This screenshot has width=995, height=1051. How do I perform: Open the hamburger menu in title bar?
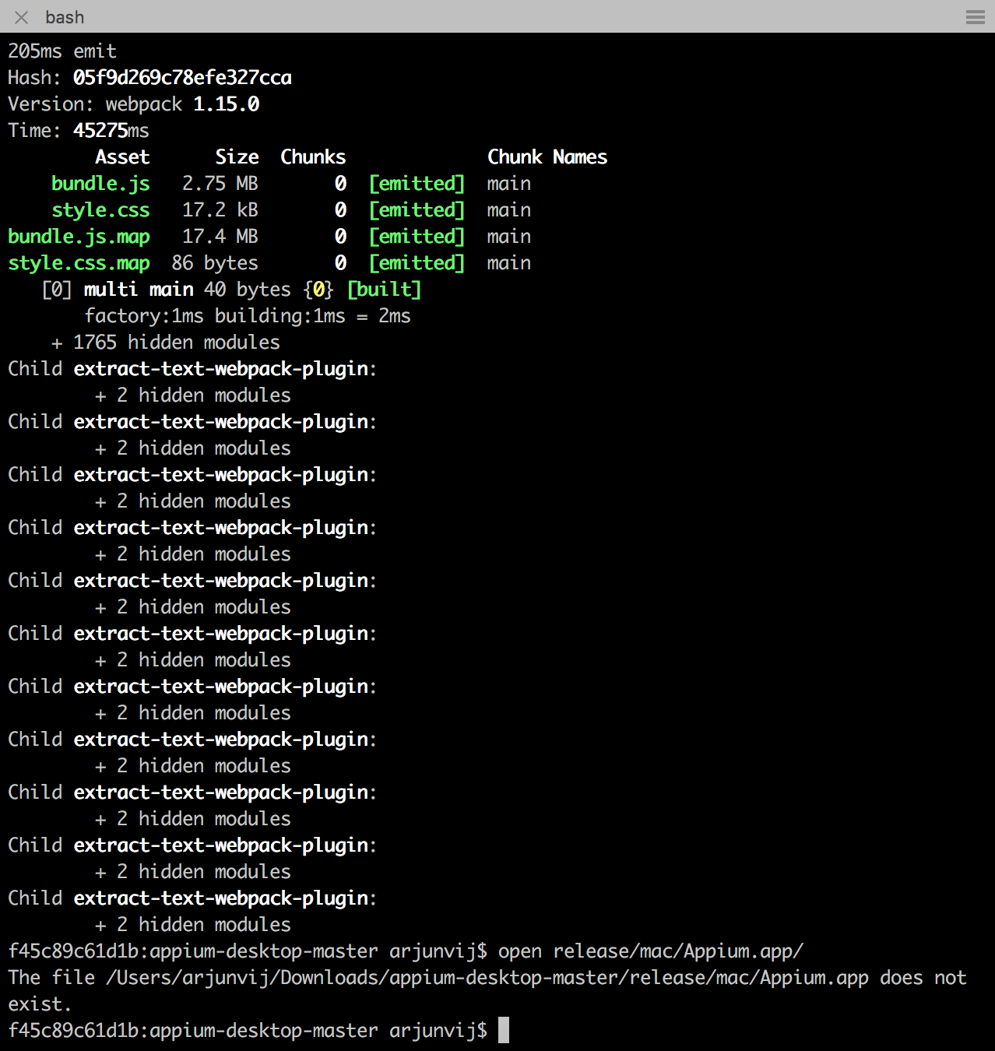pos(976,17)
